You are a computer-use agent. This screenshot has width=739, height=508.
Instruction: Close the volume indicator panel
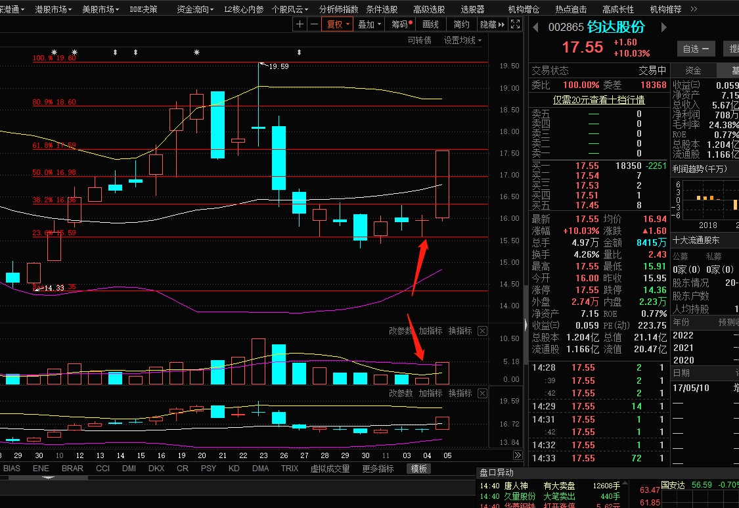point(482,331)
